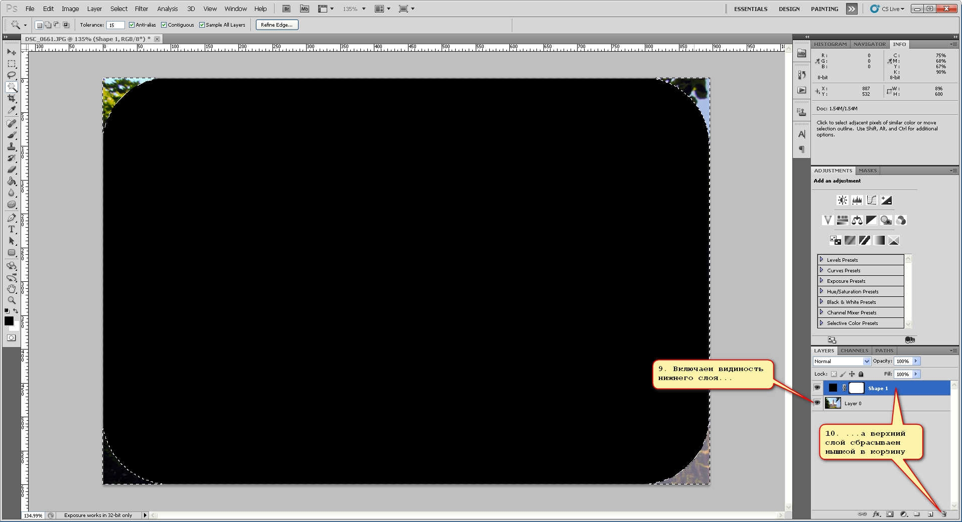Add a Brightness/Contrast adjustment
This screenshot has height=522, width=962.
click(x=842, y=200)
